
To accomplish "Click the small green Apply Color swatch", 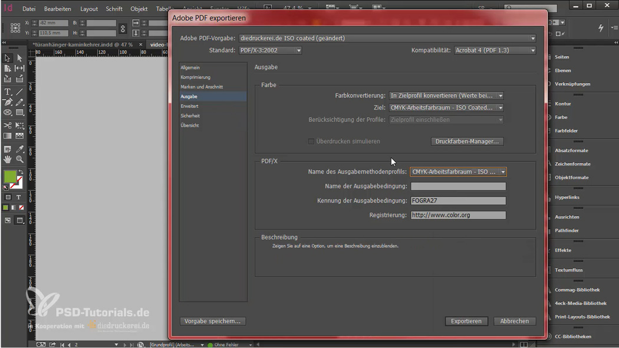I will coord(5,207).
